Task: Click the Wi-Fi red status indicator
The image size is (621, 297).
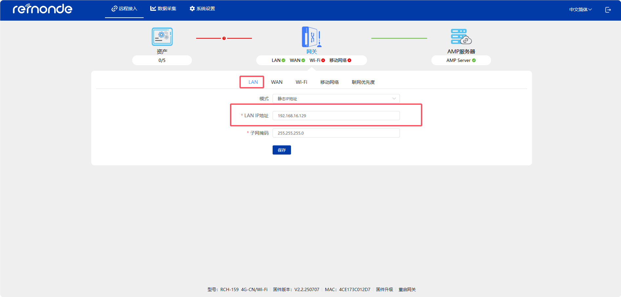Action: pyautogui.click(x=323, y=60)
